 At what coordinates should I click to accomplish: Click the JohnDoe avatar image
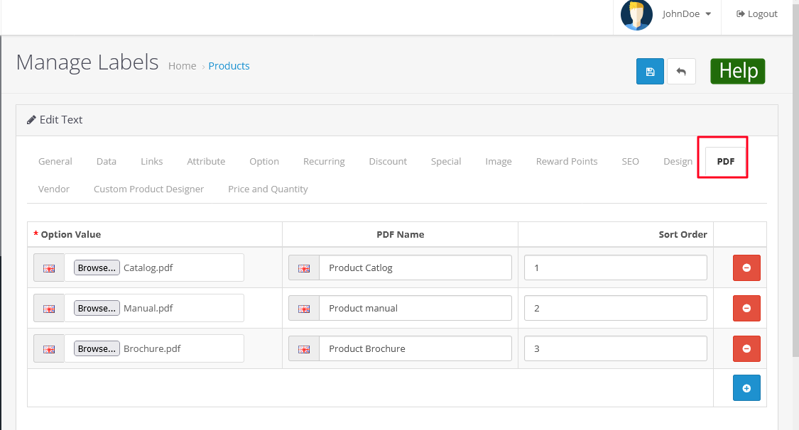pyautogui.click(x=636, y=15)
